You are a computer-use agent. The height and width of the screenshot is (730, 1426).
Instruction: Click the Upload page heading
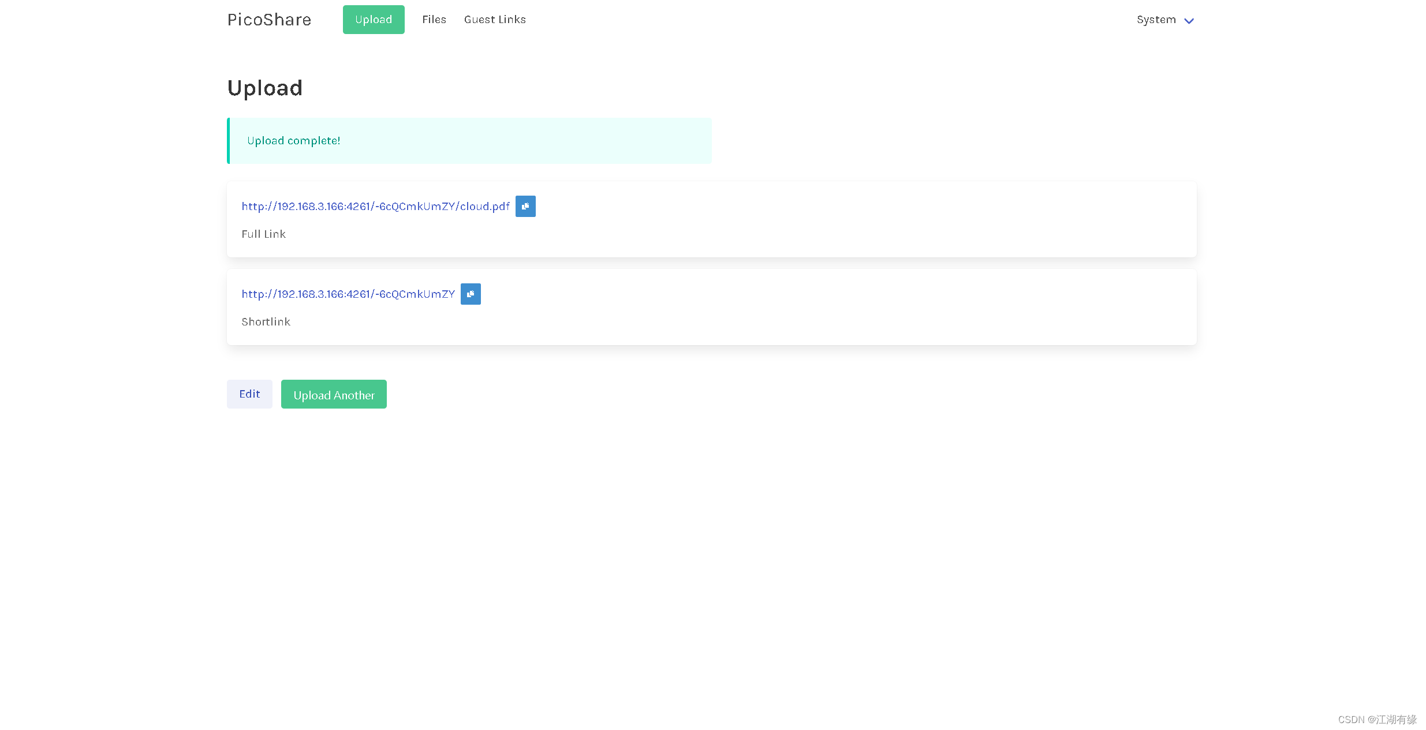pyautogui.click(x=264, y=88)
